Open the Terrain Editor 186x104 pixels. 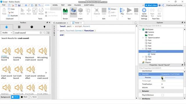click(x=65, y=12)
